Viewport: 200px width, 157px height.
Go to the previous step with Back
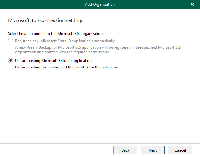tap(125, 150)
